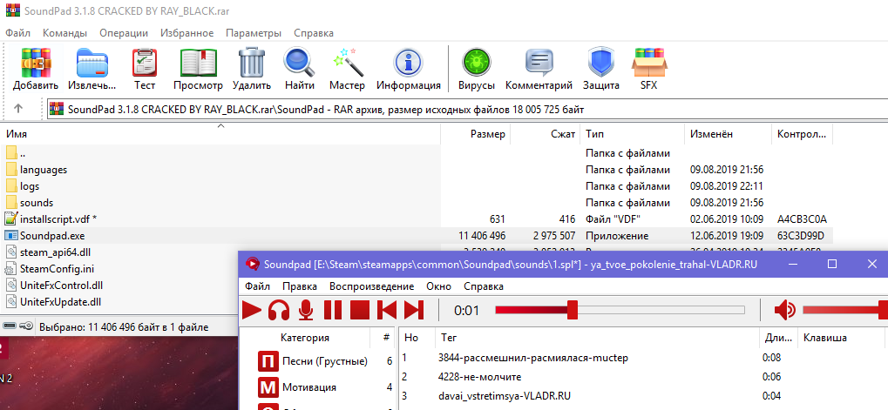The image size is (888, 410).
Task: Show archive Информация info icon
Action: [x=409, y=62]
